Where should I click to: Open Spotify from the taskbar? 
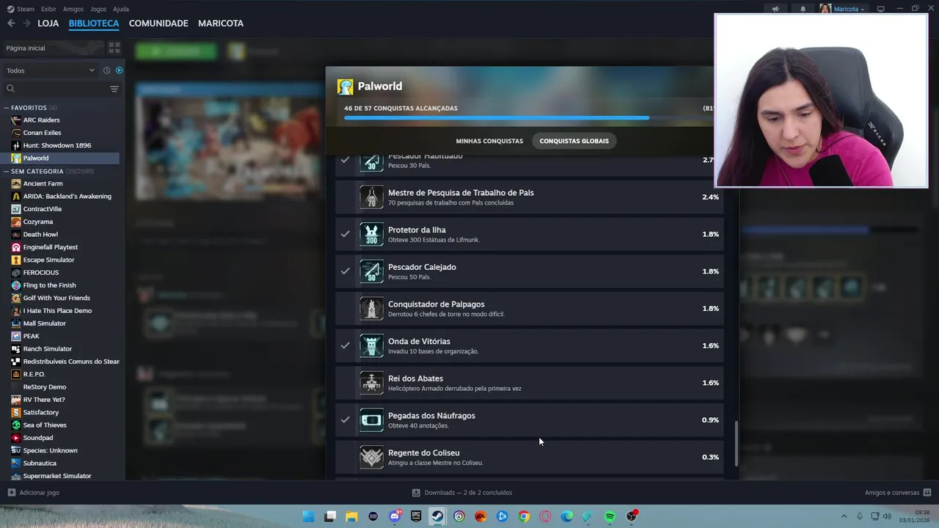tap(610, 516)
